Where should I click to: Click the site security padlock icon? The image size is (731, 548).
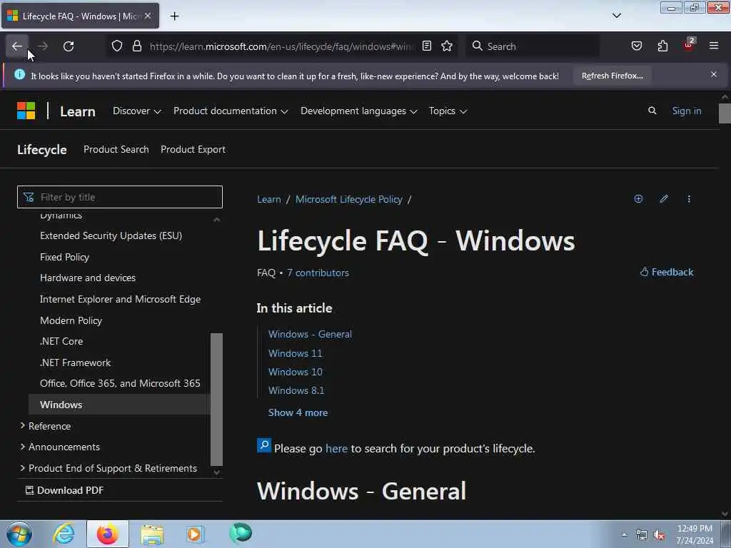pos(137,46)
